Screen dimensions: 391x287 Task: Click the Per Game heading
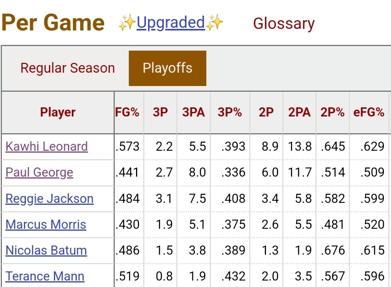coord(53,23)
